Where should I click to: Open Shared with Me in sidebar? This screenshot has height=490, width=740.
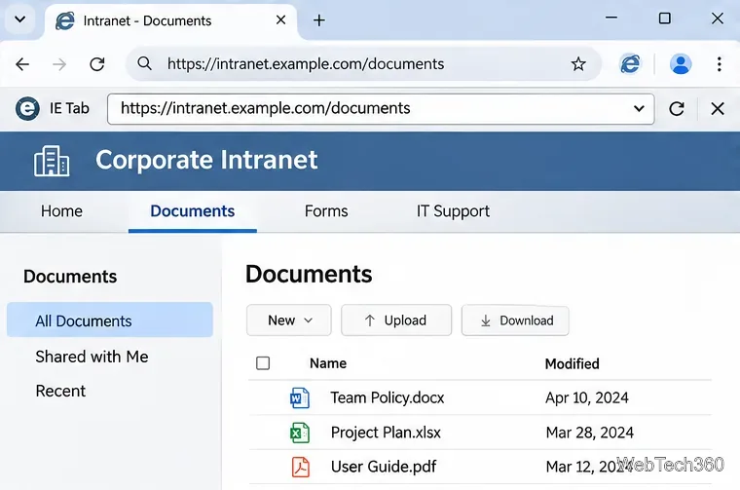point(92,357)
